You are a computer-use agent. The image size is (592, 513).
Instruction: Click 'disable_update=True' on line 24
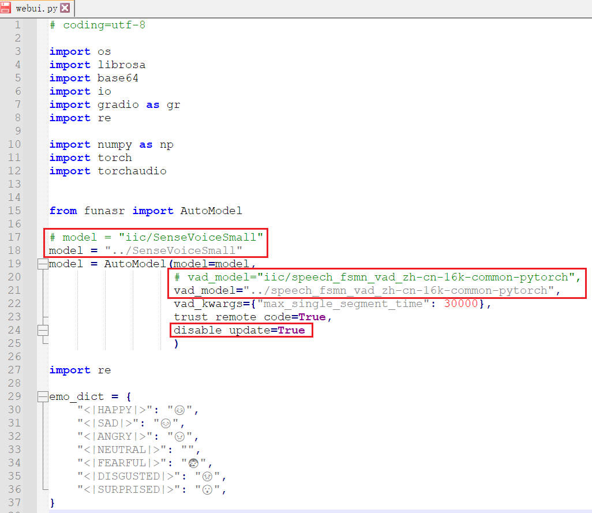tap(239, 330)
